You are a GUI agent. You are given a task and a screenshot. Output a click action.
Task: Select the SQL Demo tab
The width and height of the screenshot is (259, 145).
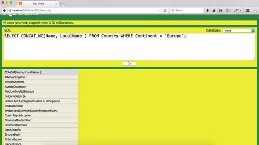pos(38,4)
